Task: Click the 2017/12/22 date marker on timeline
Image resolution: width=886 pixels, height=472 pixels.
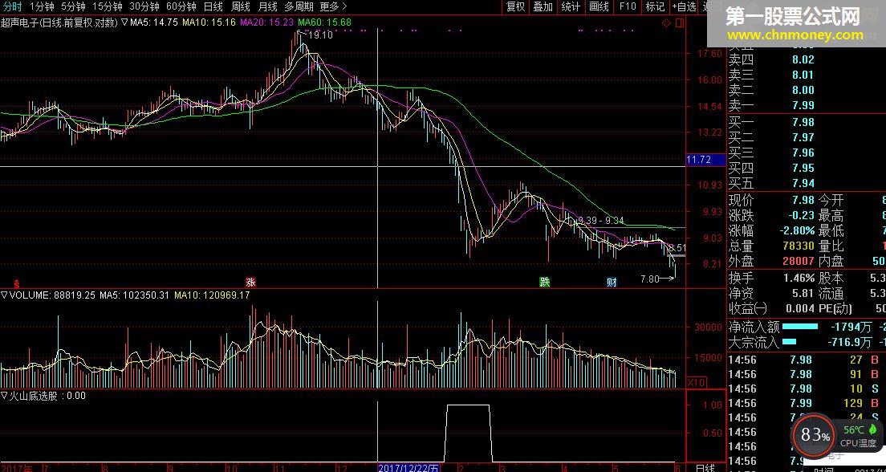Action: (408, 468)
